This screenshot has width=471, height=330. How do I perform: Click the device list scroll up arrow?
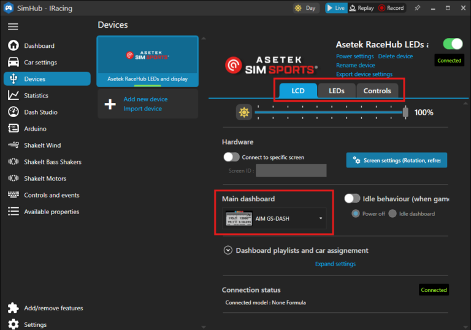click(x=204, y=38)
